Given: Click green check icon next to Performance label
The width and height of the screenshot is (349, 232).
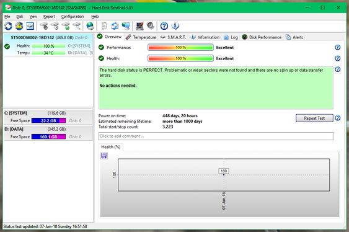Looking at the screenshot, I should pos(101,47).
